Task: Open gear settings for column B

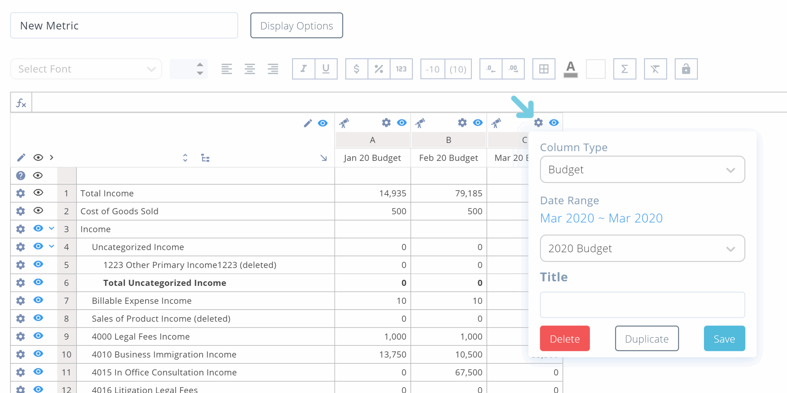Action: pyautogui.click(x=462, y=123)
